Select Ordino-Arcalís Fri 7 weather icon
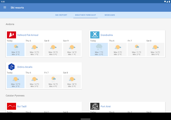The image size is (171, 120). tap(53, 79)
